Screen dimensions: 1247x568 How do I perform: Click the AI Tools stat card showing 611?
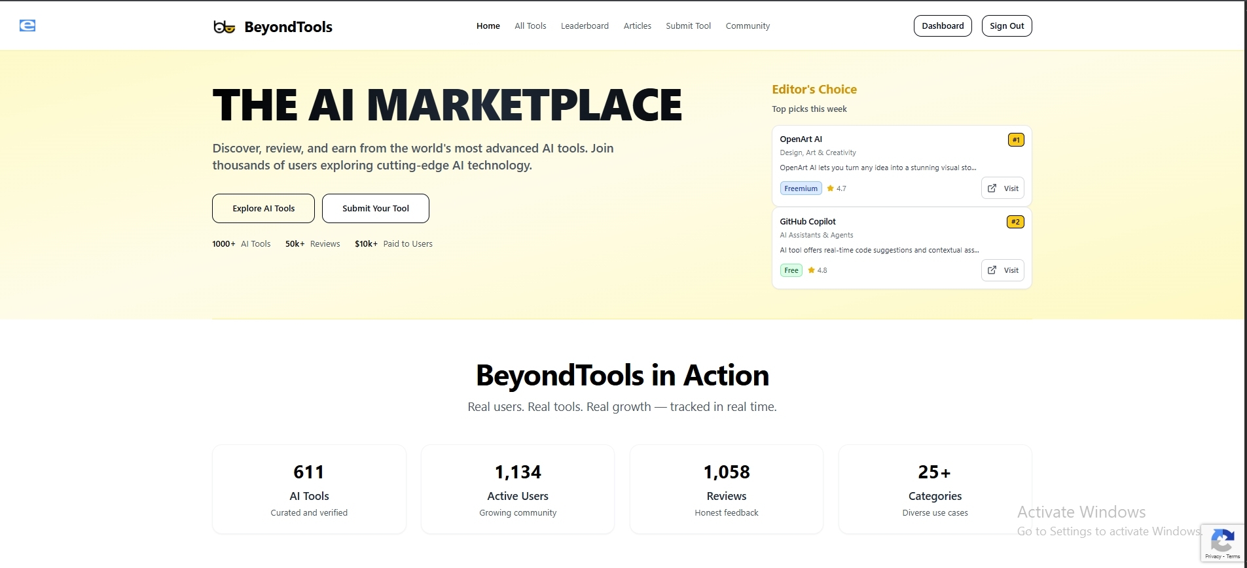click(309, 489)
